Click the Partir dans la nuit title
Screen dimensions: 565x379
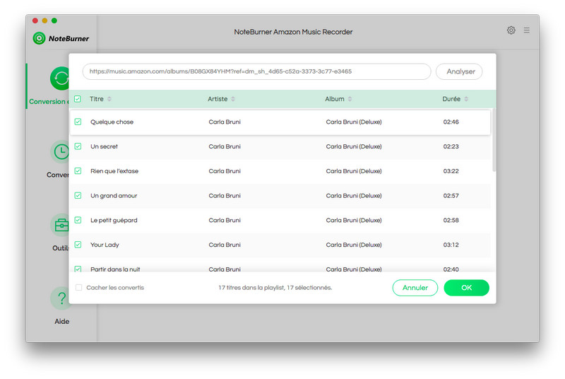pos(115,269)
